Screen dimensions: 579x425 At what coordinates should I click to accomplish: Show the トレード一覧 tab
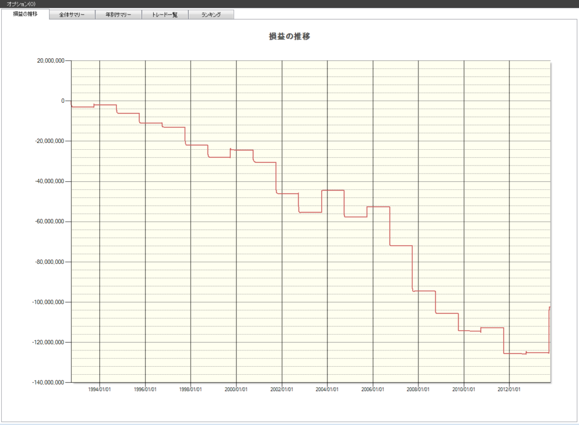pos(165,15)
